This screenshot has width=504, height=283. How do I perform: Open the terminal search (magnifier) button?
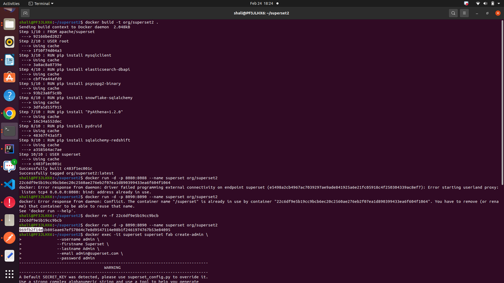click(x=453, y=13)
